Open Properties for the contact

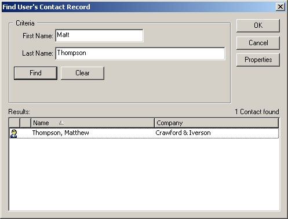tap(258, 60)
